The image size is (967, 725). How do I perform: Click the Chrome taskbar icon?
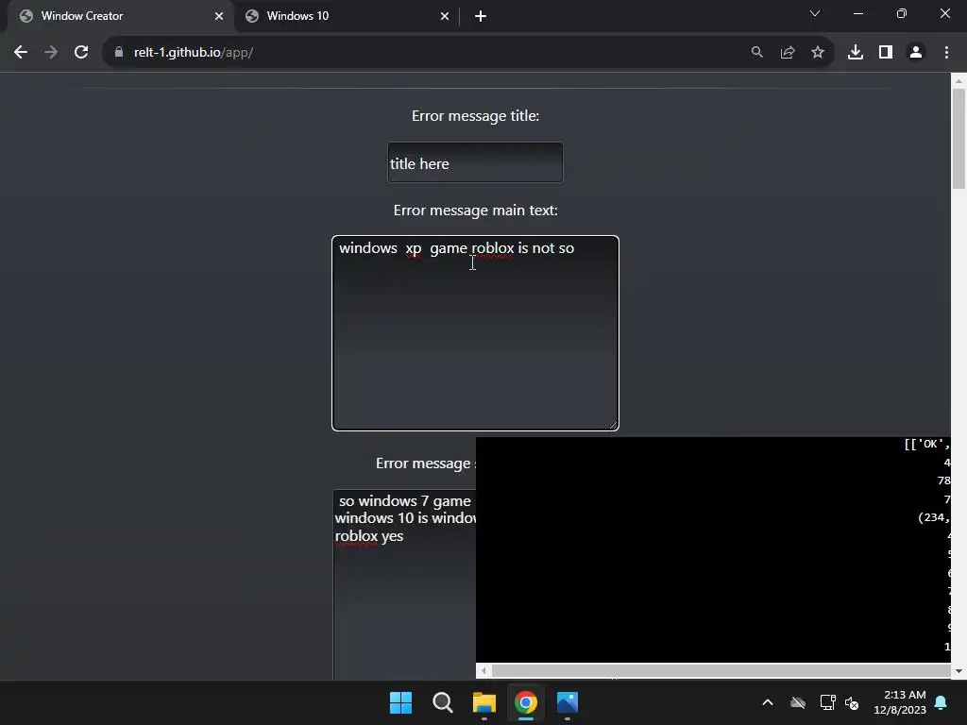(525, 702)
